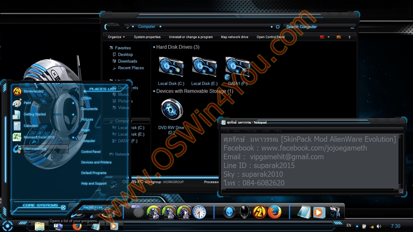
Task: Open the Organize dropdown menu
Action: coord(116,37)
